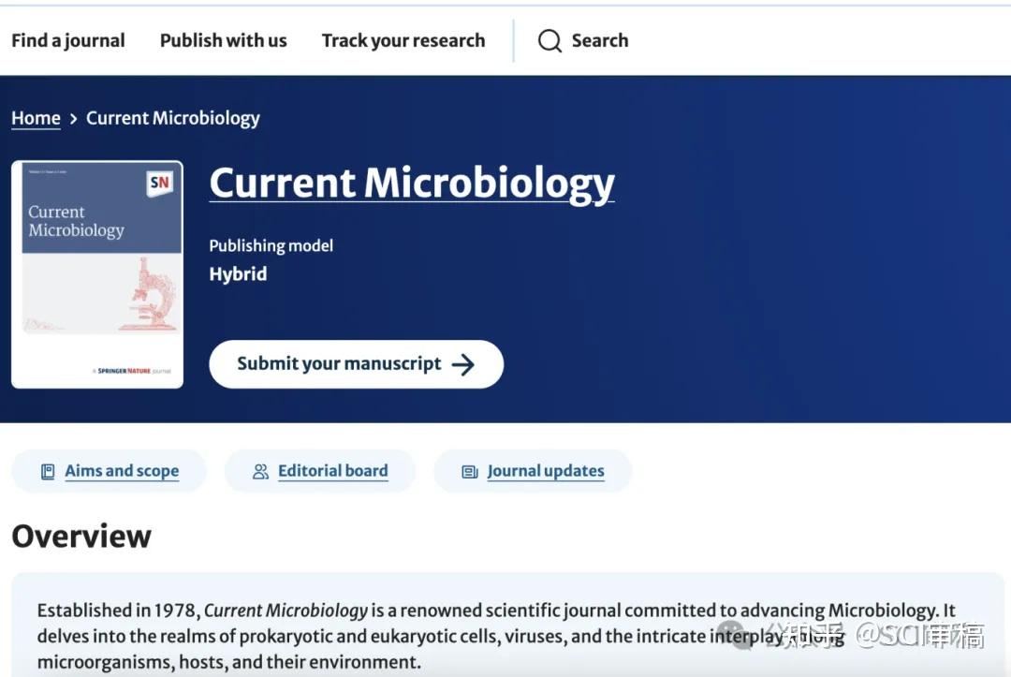Open the Home breadcrumb link

pos(36,118)
